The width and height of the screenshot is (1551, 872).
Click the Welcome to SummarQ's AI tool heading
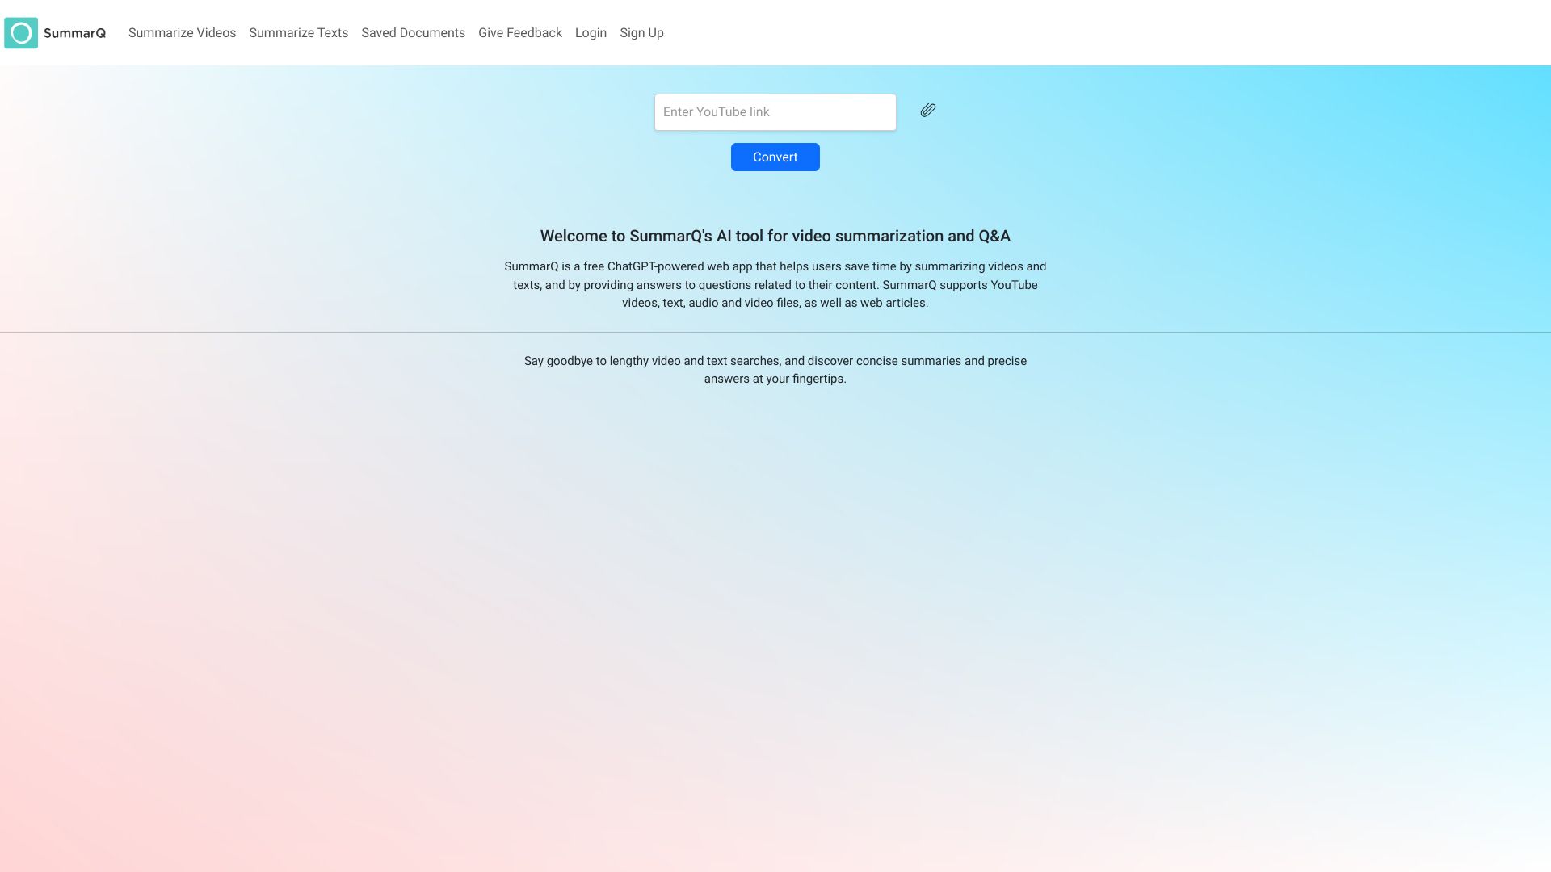pos(775,236)
